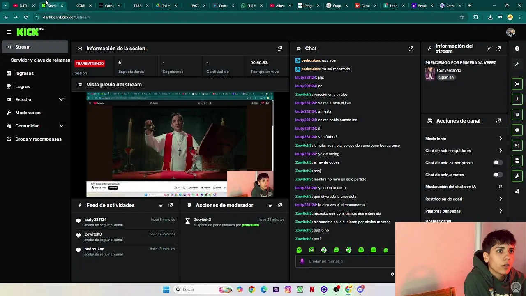Pop out the Feed de actividades panel
Viewport: 526px width, 296px height.
point(171,205)
